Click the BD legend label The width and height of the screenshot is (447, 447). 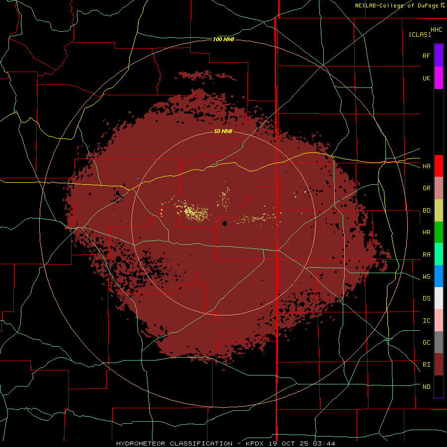(x=426, y=211)
